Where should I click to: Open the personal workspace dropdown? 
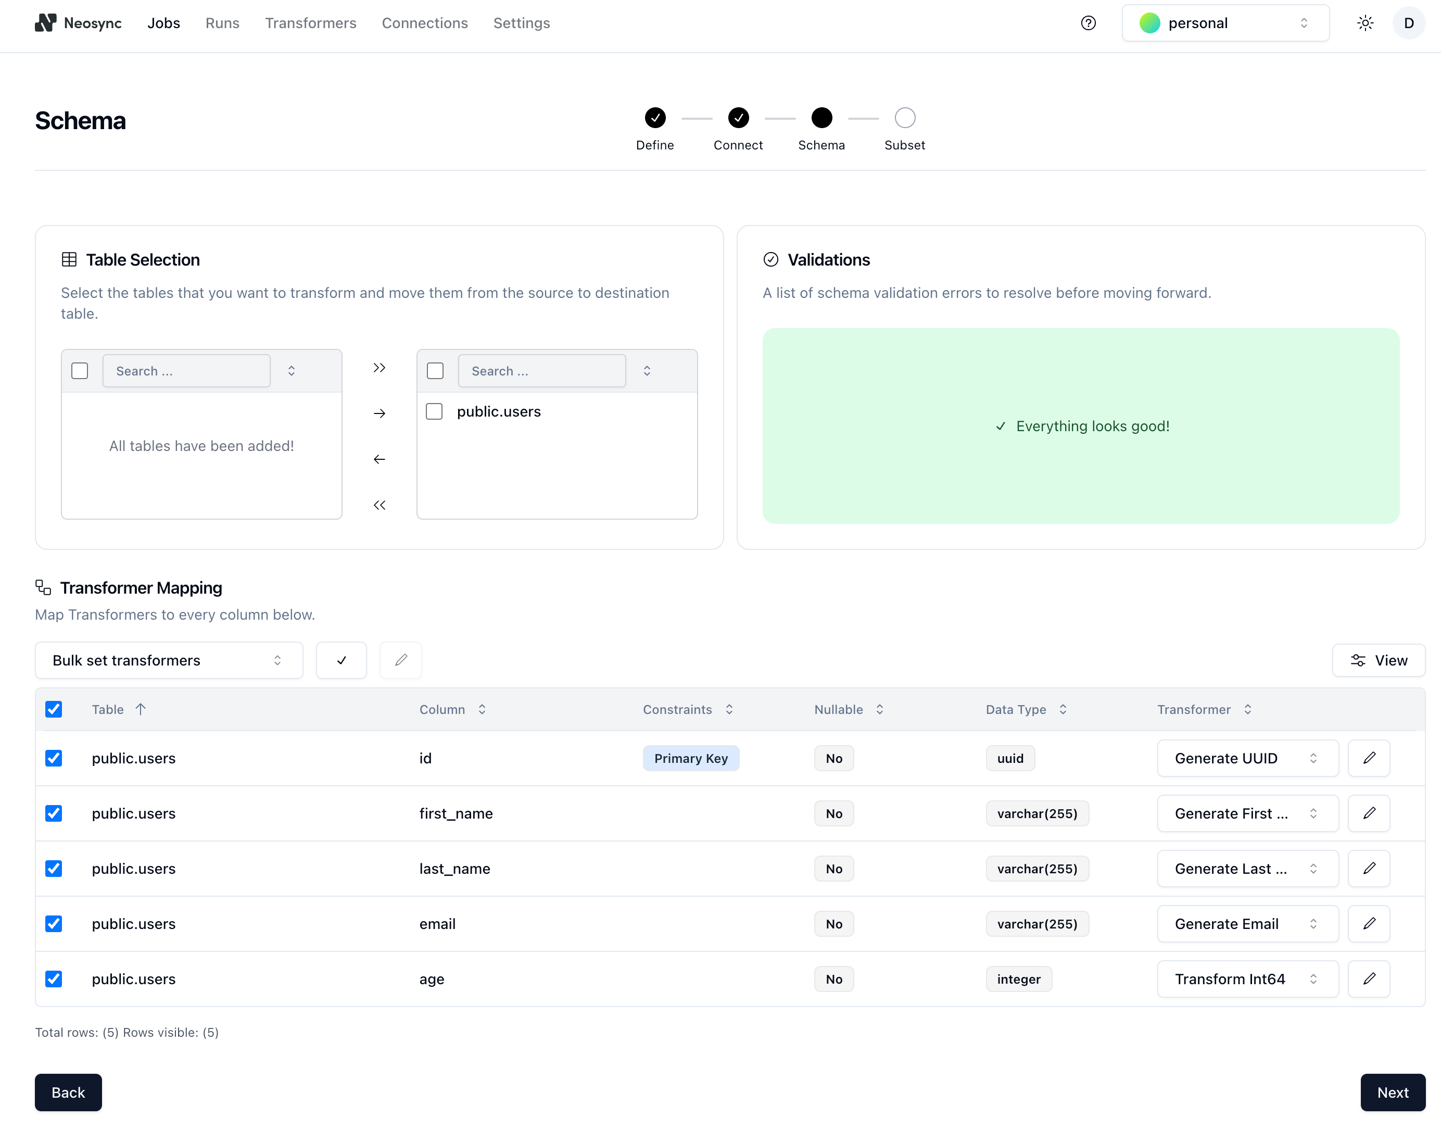tap(1224, 22)
